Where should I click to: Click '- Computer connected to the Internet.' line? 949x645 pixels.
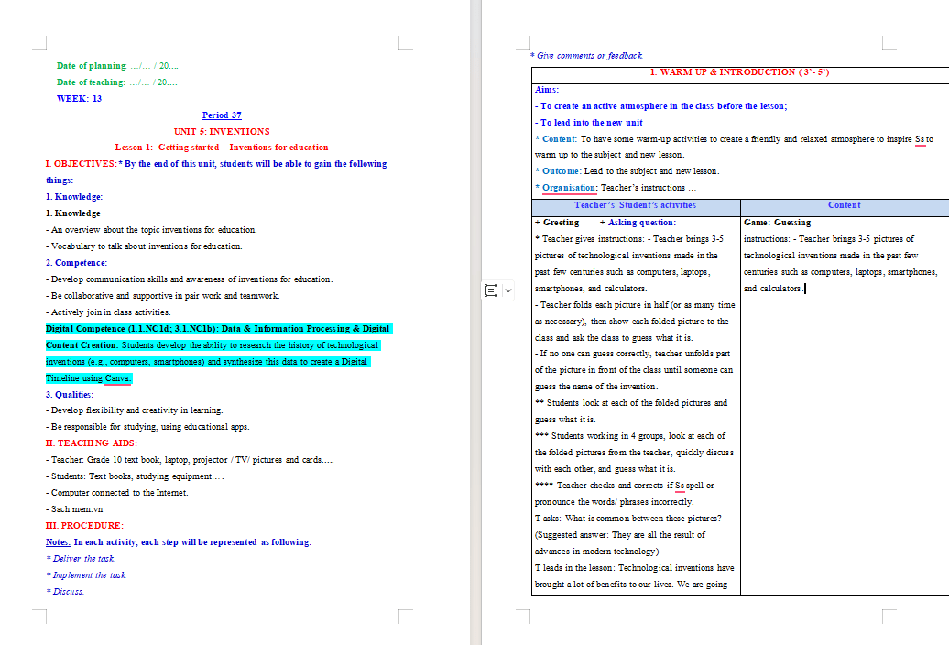[117, 493]
